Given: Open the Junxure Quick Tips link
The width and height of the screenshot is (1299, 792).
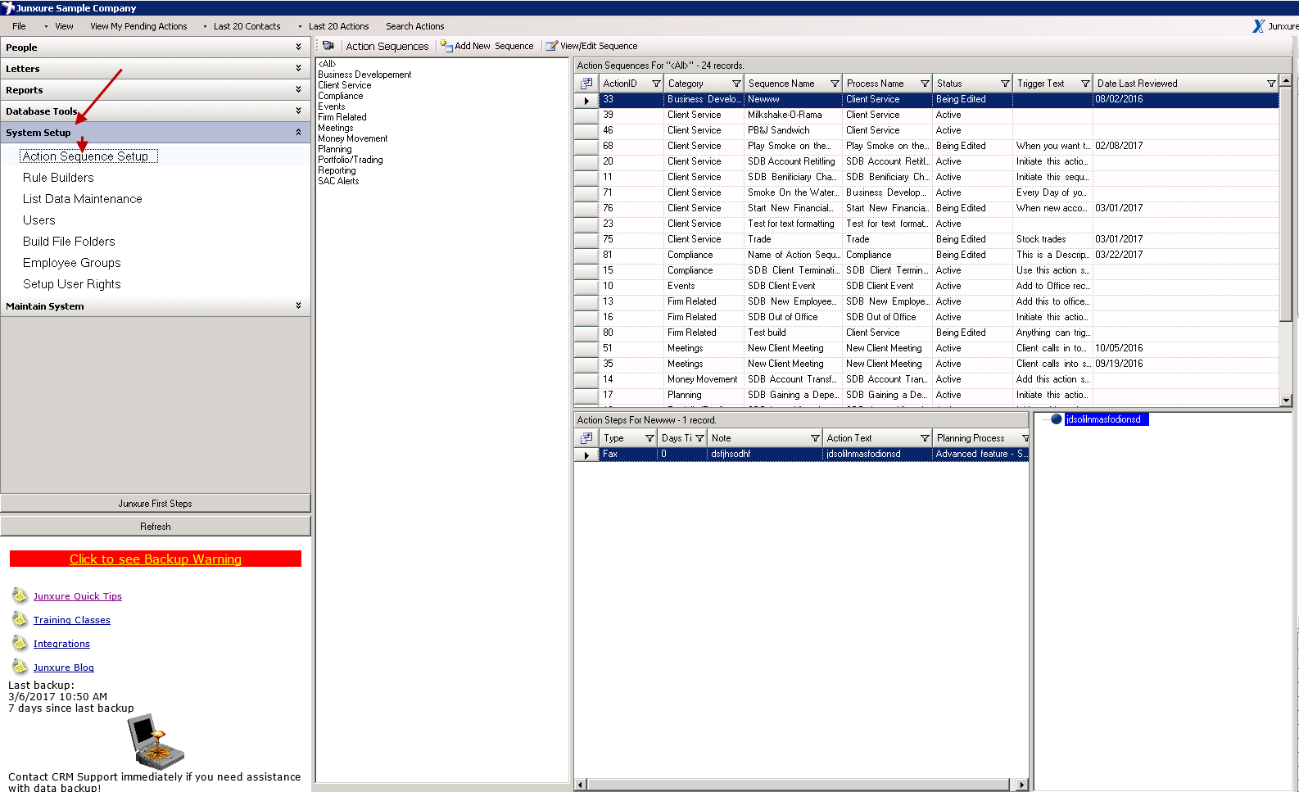Looking at the screenshot, I should [78, 596].
